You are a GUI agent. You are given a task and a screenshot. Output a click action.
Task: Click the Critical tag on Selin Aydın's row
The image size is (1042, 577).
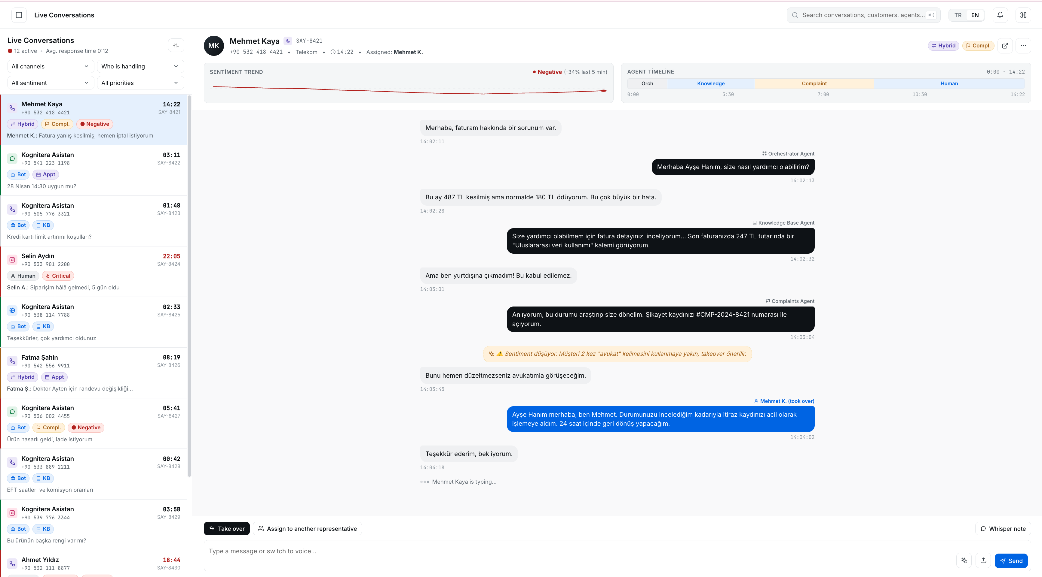[x=58, y=276]
